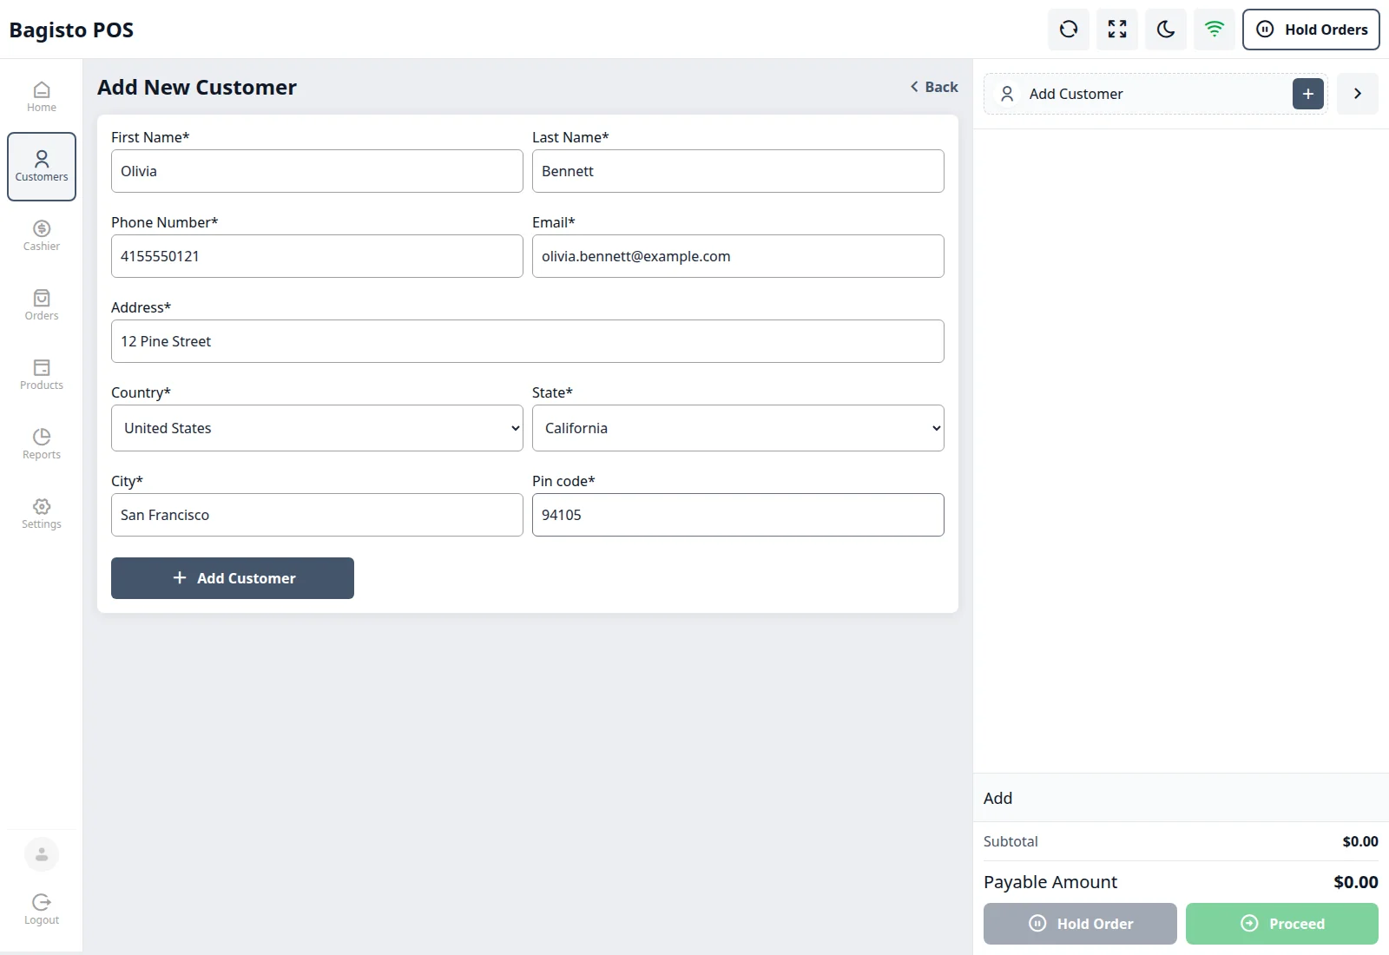Click the Address field
Image resolution: width=1389 pixels, height=955 pixels.
click(528, 341)
